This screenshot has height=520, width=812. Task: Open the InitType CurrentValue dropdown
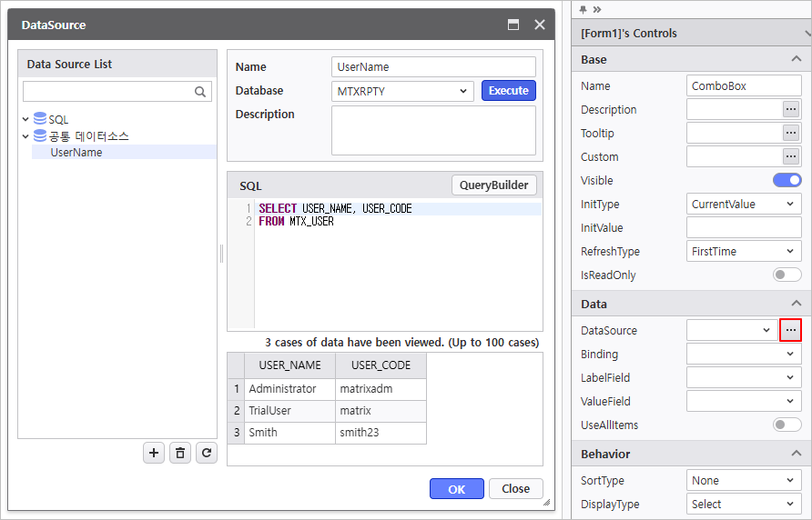744,204
